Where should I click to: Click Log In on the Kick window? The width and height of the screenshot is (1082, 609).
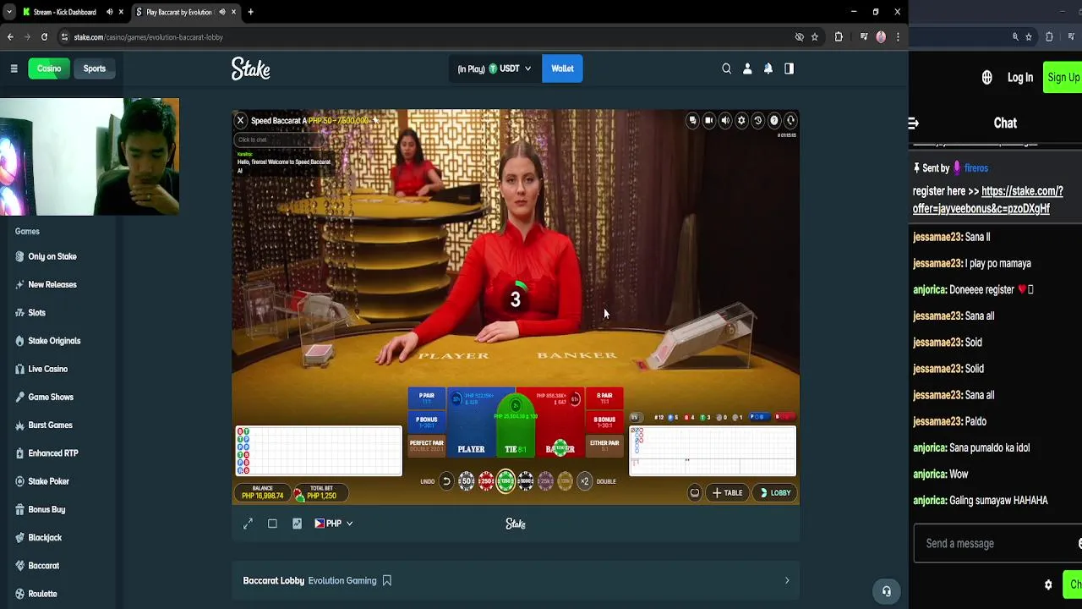click(x=1020, y=78)
